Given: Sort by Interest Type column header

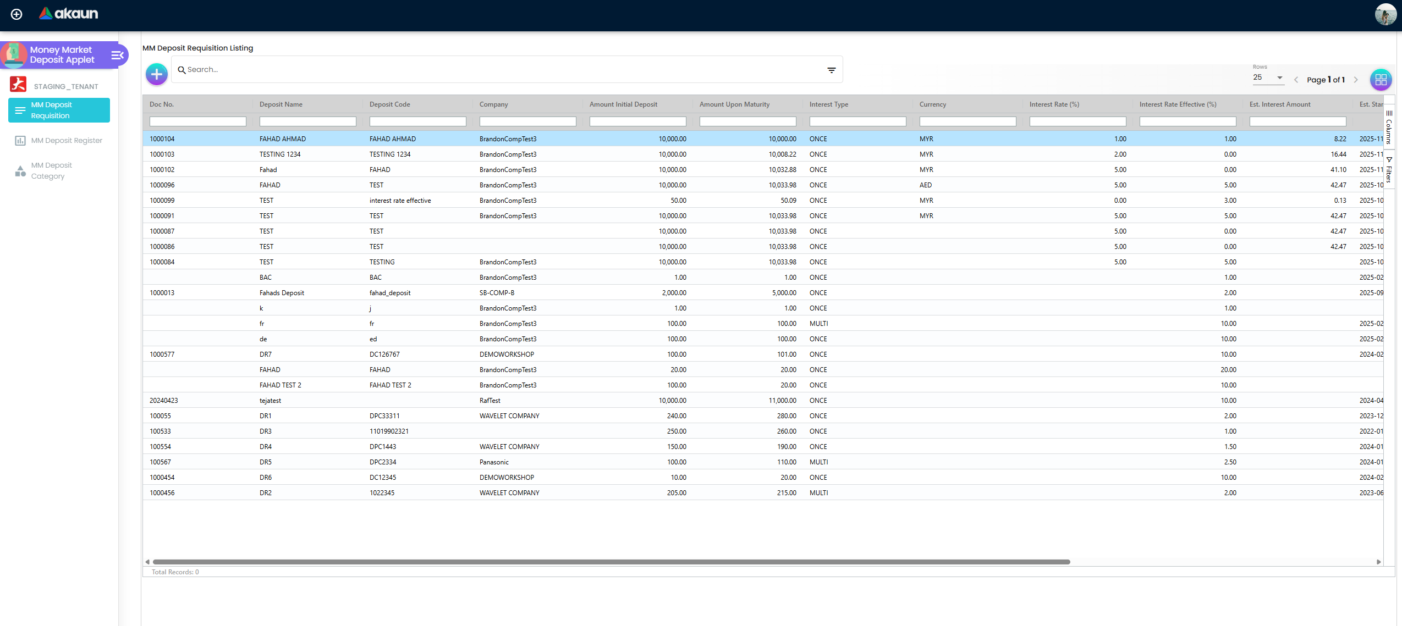Looking at the screenshot, I should pos(829,104).
